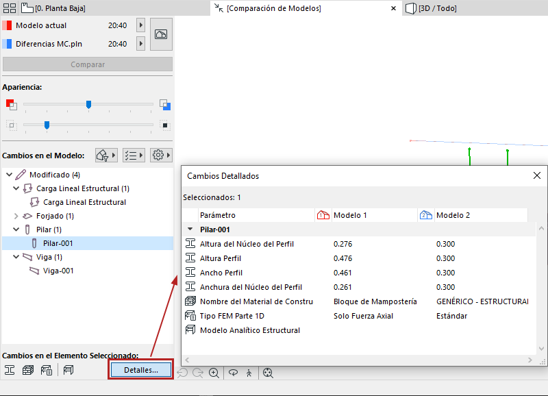
Task: Click the vertical scrollbar down arrow in details
Action: [541, 349]
